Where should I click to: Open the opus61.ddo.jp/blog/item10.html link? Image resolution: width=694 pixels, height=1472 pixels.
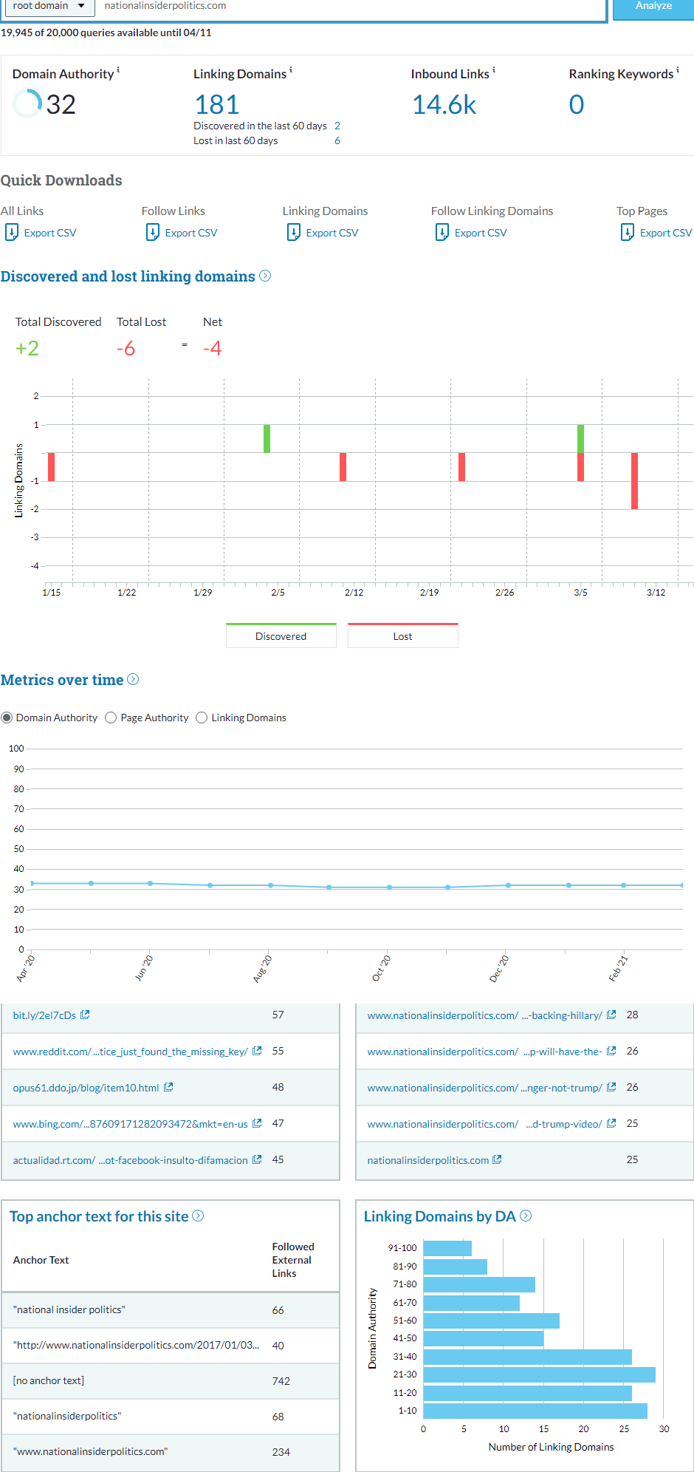coord(86,1088)
